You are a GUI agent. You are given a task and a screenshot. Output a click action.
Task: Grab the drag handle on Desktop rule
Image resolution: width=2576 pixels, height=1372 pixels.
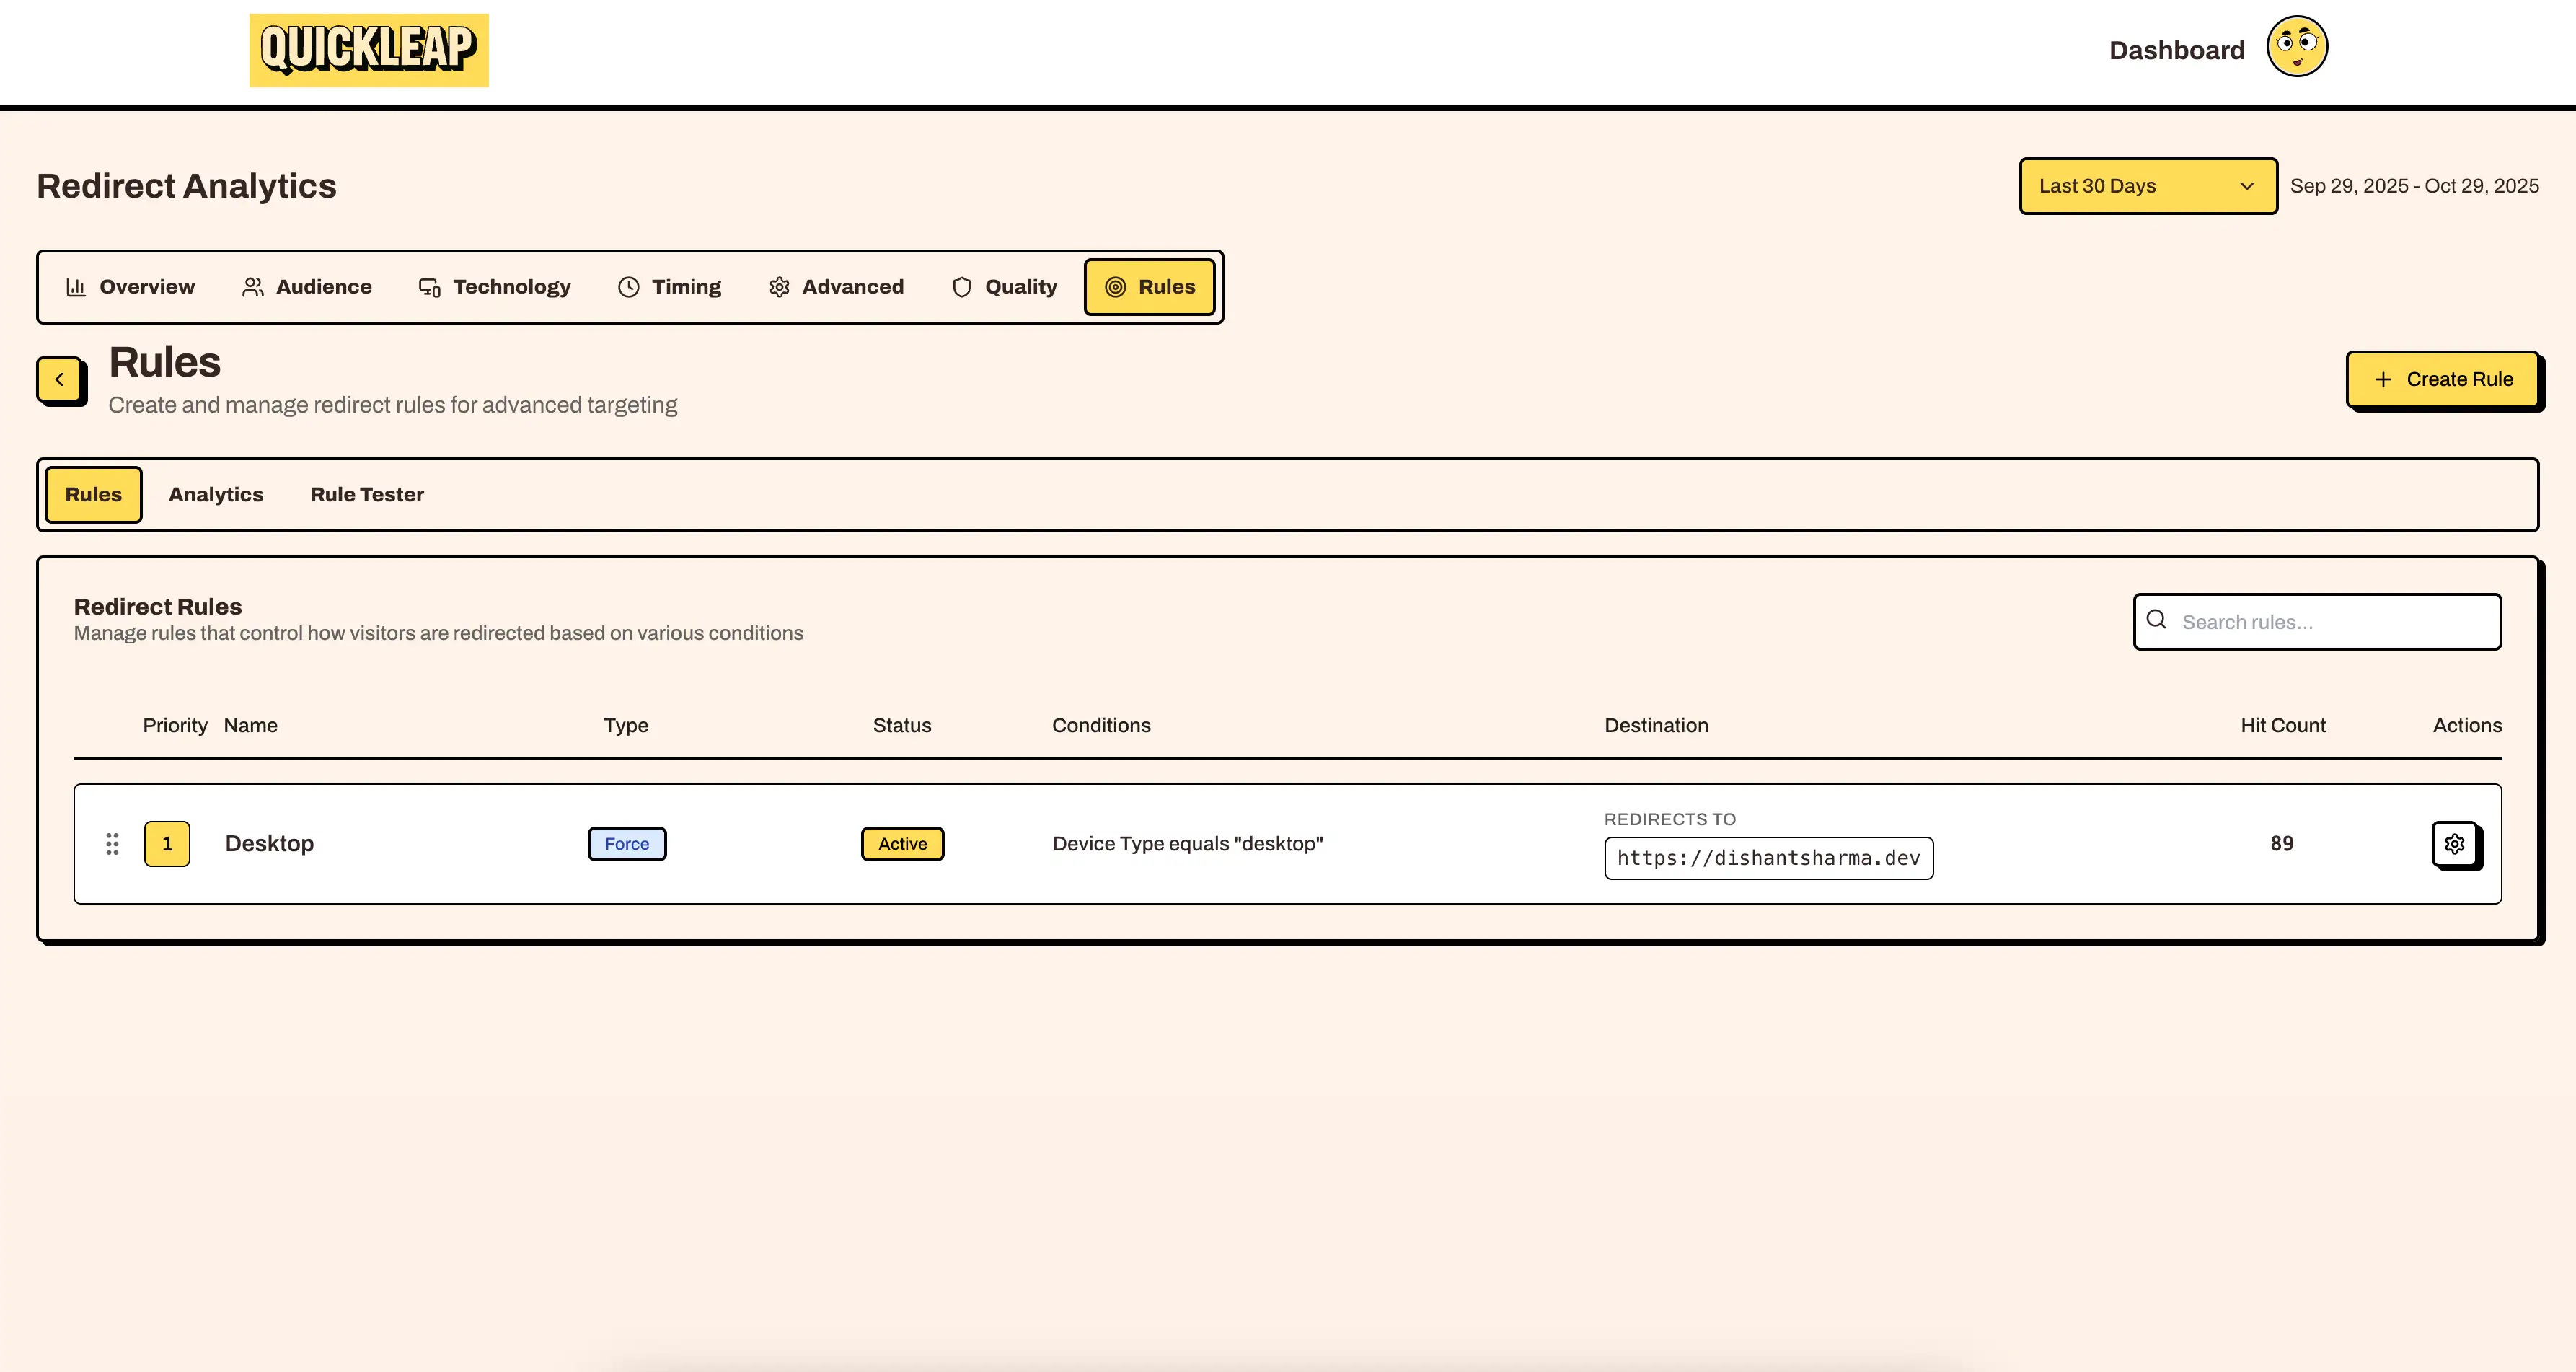pos(112,843)
